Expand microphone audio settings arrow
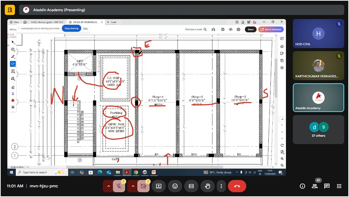Screen dimensions: 349x197 point(108,186)
